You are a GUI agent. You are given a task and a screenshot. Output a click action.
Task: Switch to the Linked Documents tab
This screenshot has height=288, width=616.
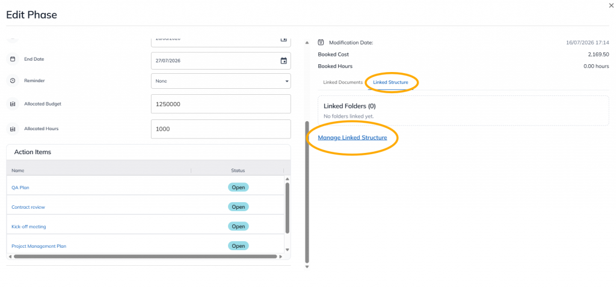coord(342,83)
